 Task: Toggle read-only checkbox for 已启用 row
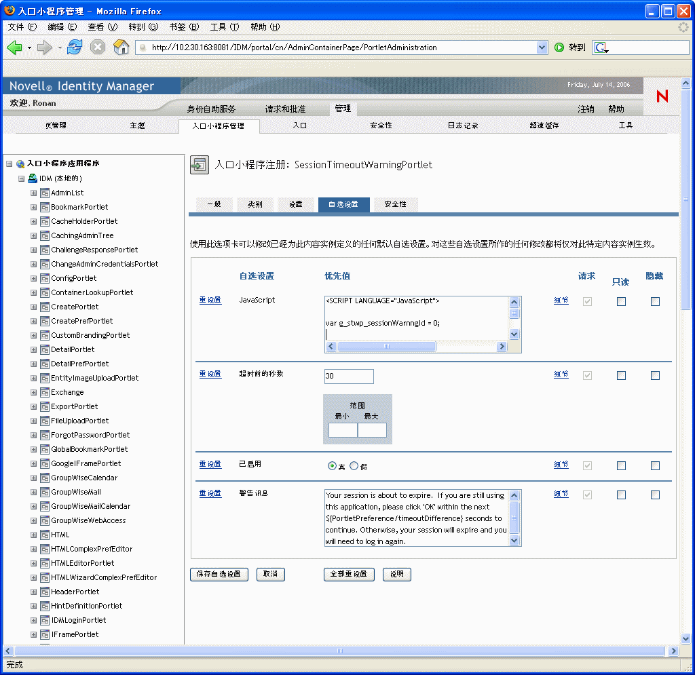point(622,465)
